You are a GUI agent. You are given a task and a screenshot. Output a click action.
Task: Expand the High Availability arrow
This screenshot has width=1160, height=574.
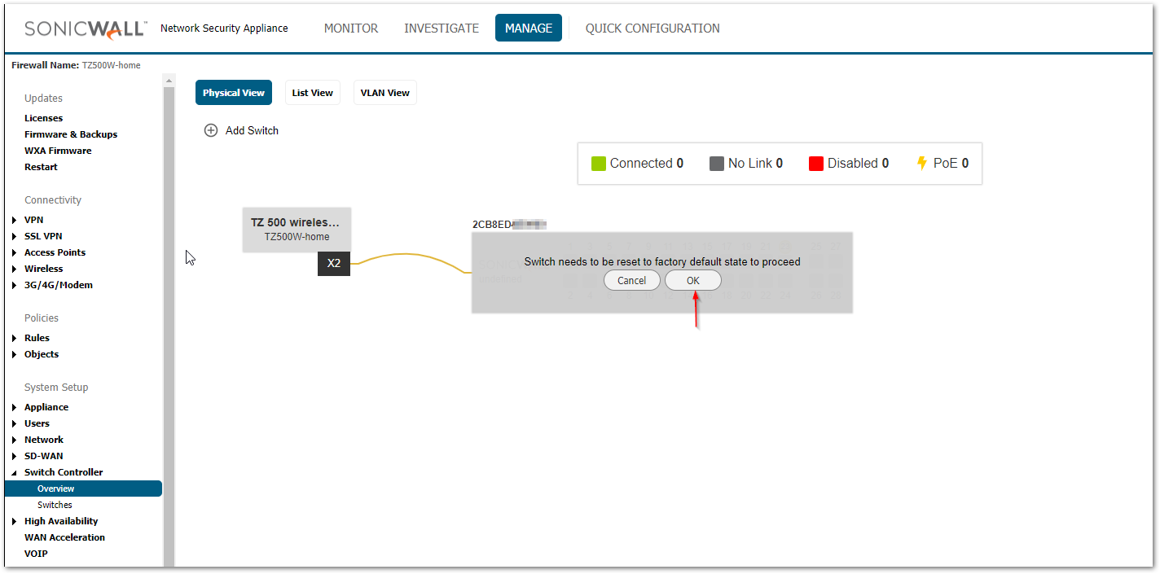15,521
